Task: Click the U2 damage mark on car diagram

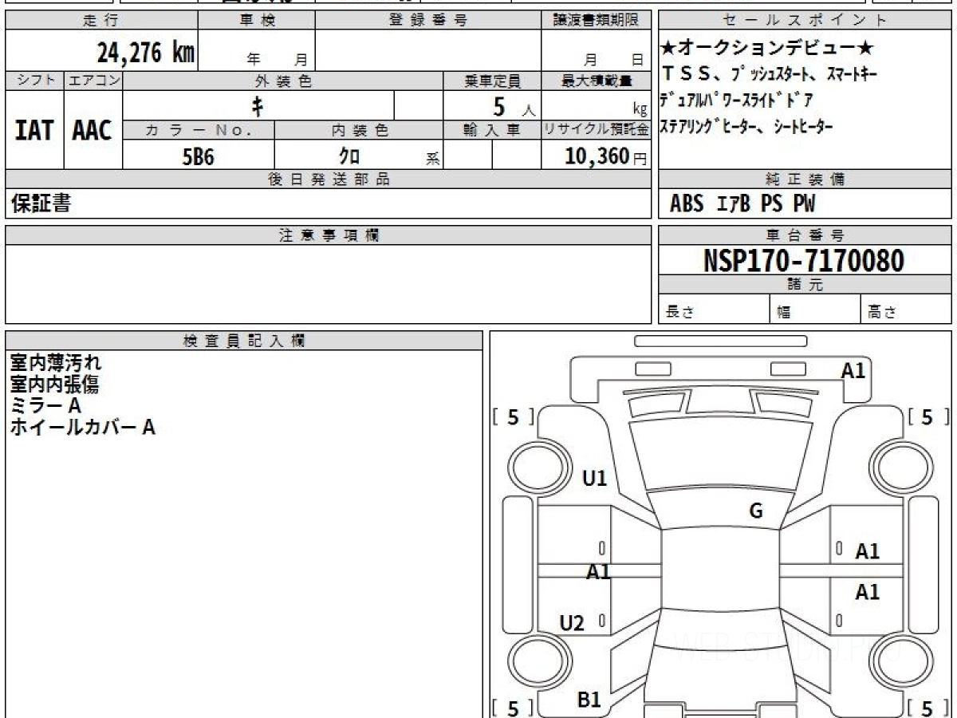Action: pyautogui.click(x=572, y=624)
